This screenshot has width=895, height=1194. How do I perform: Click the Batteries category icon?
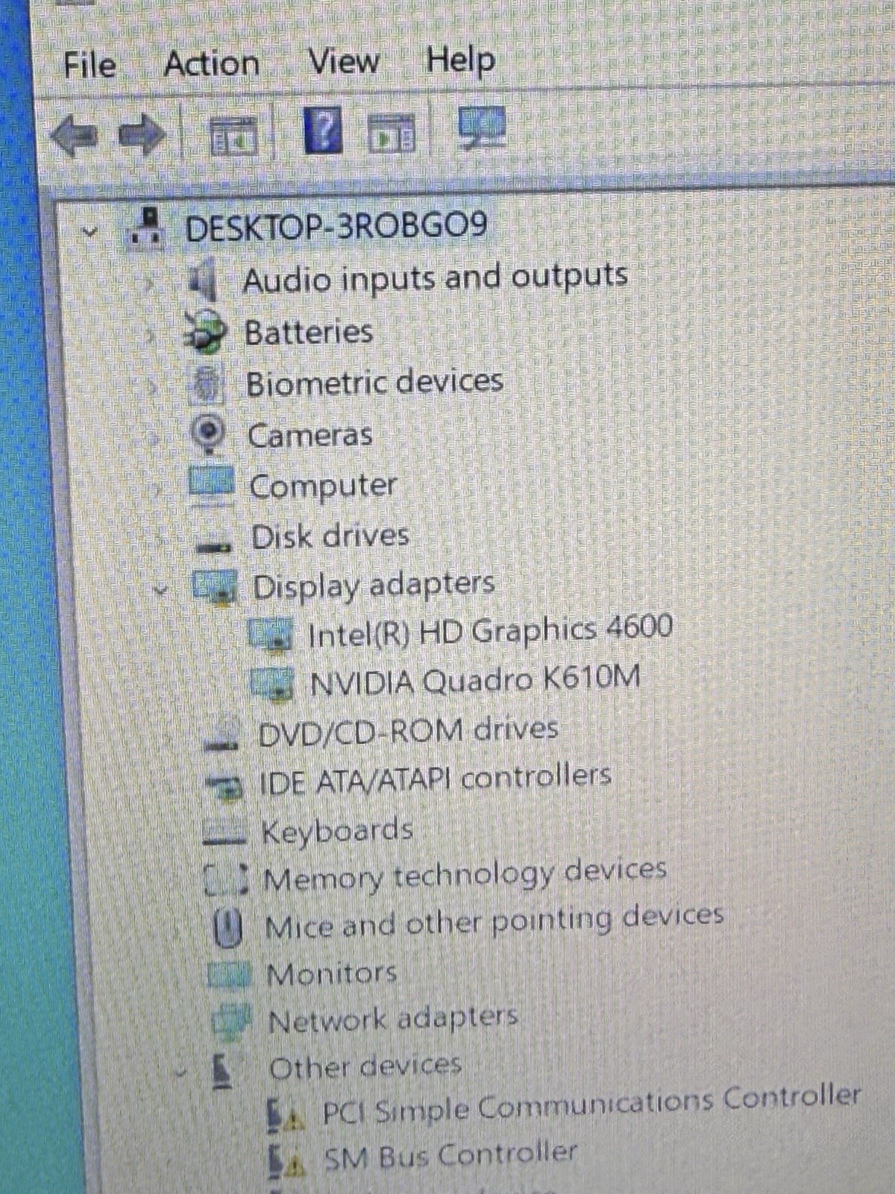tap(204, 331)
